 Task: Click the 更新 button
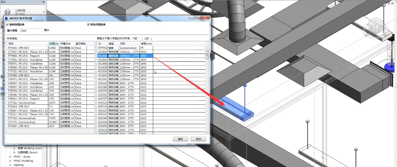(x=180, y=139)
